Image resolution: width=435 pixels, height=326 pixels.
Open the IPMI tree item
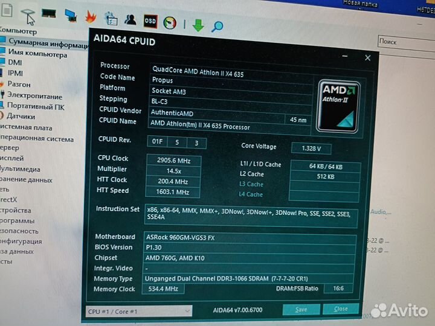coord(15,73)
